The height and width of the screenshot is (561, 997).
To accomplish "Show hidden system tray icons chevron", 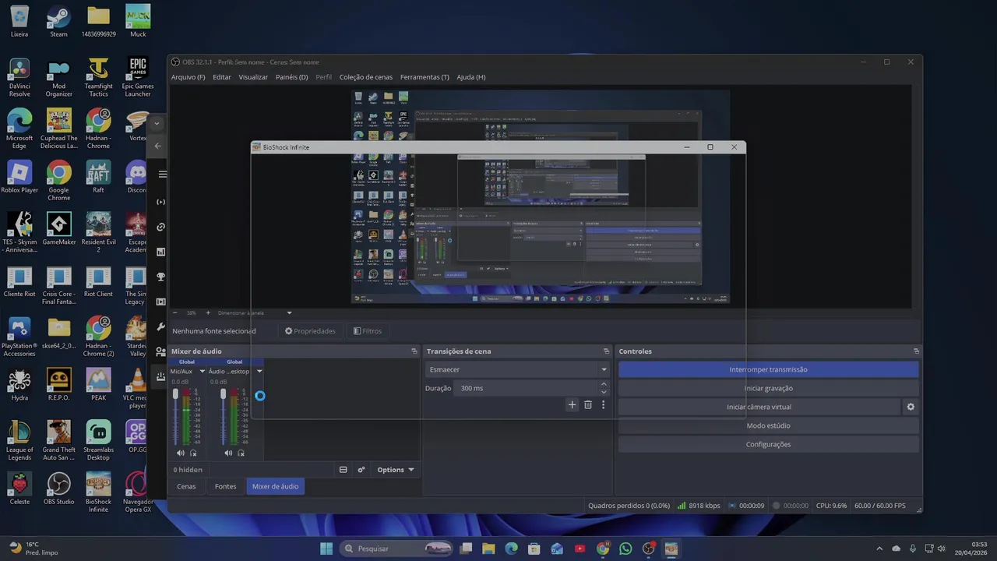I will (x=879, y=549).
